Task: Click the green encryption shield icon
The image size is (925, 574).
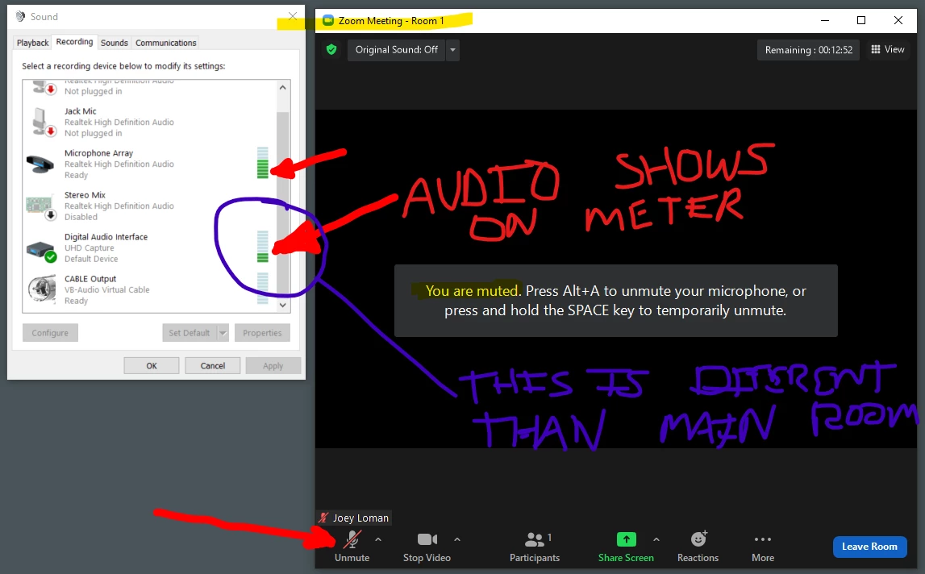Action: point(331,49)
